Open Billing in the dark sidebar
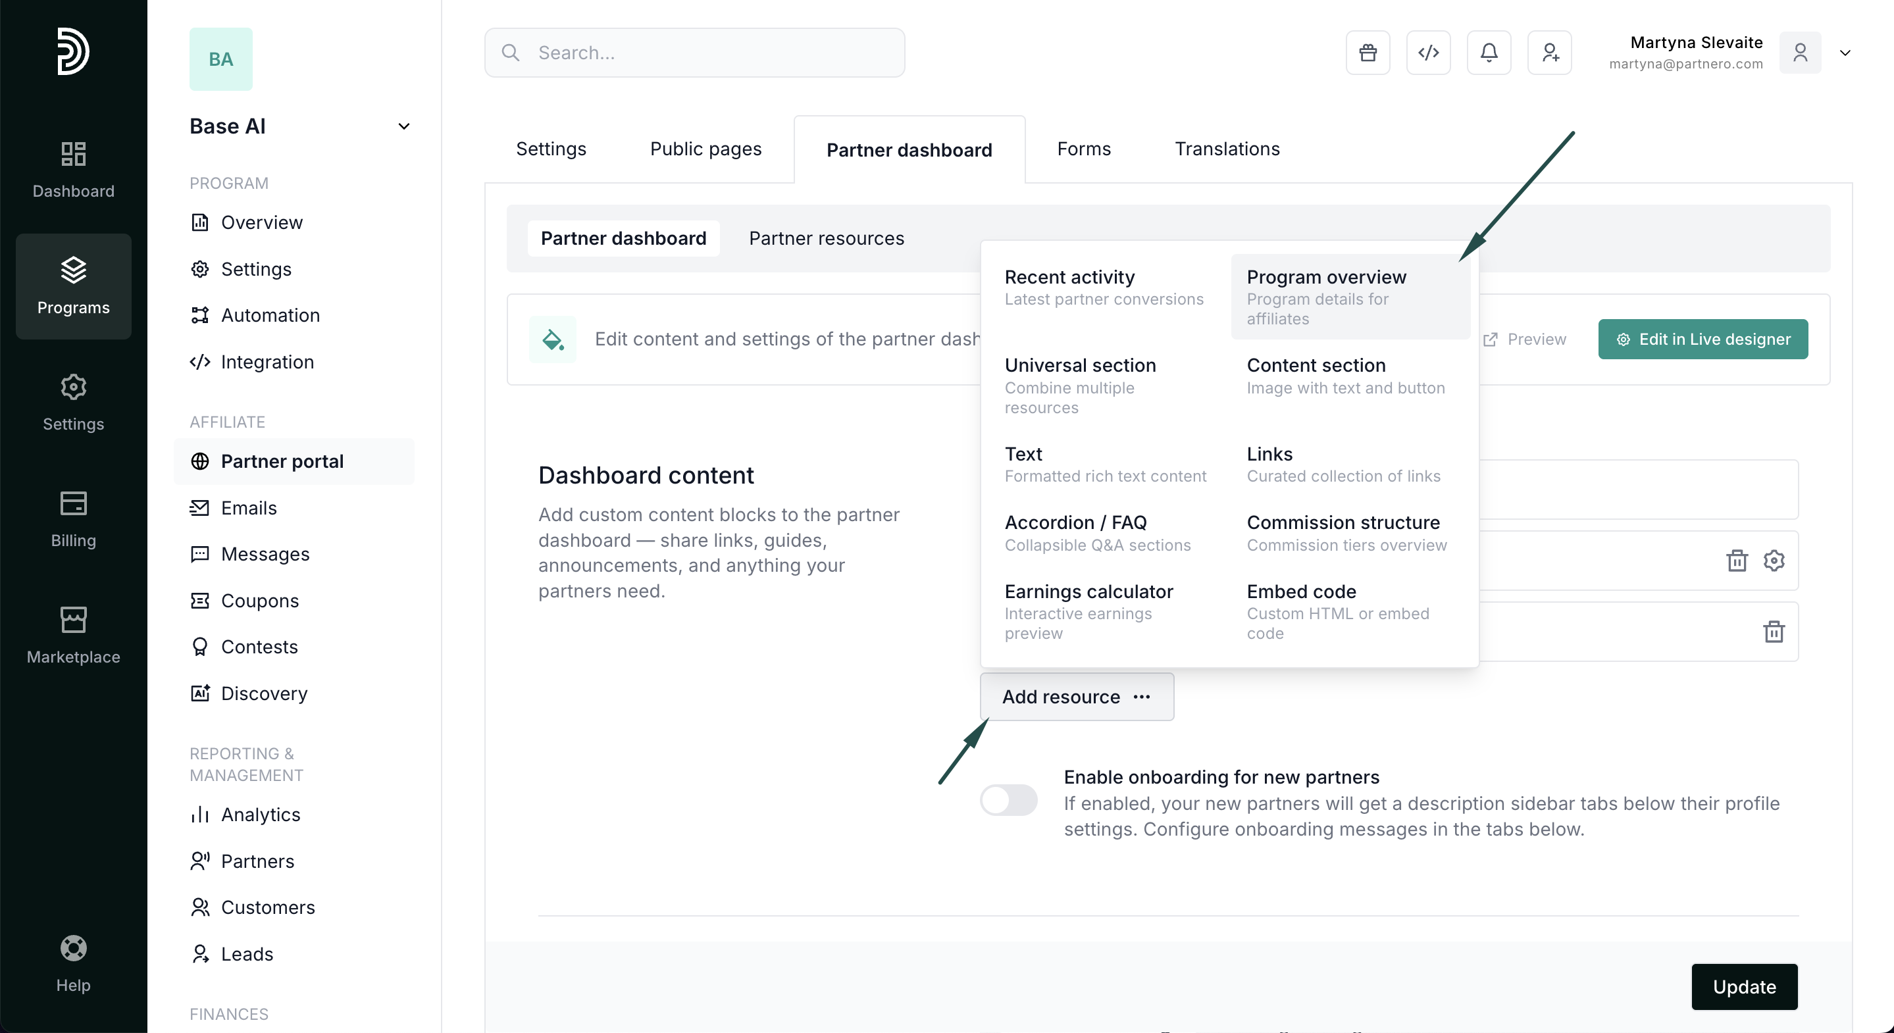Screen dimensions: 1894x1033 pyautogui.click(x=73, y=518)
